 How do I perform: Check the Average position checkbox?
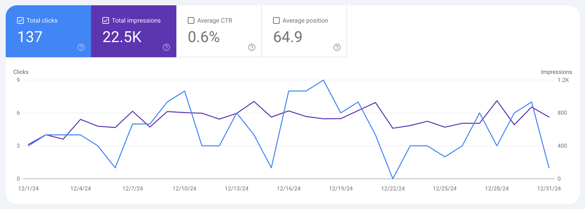click(276, 20)
